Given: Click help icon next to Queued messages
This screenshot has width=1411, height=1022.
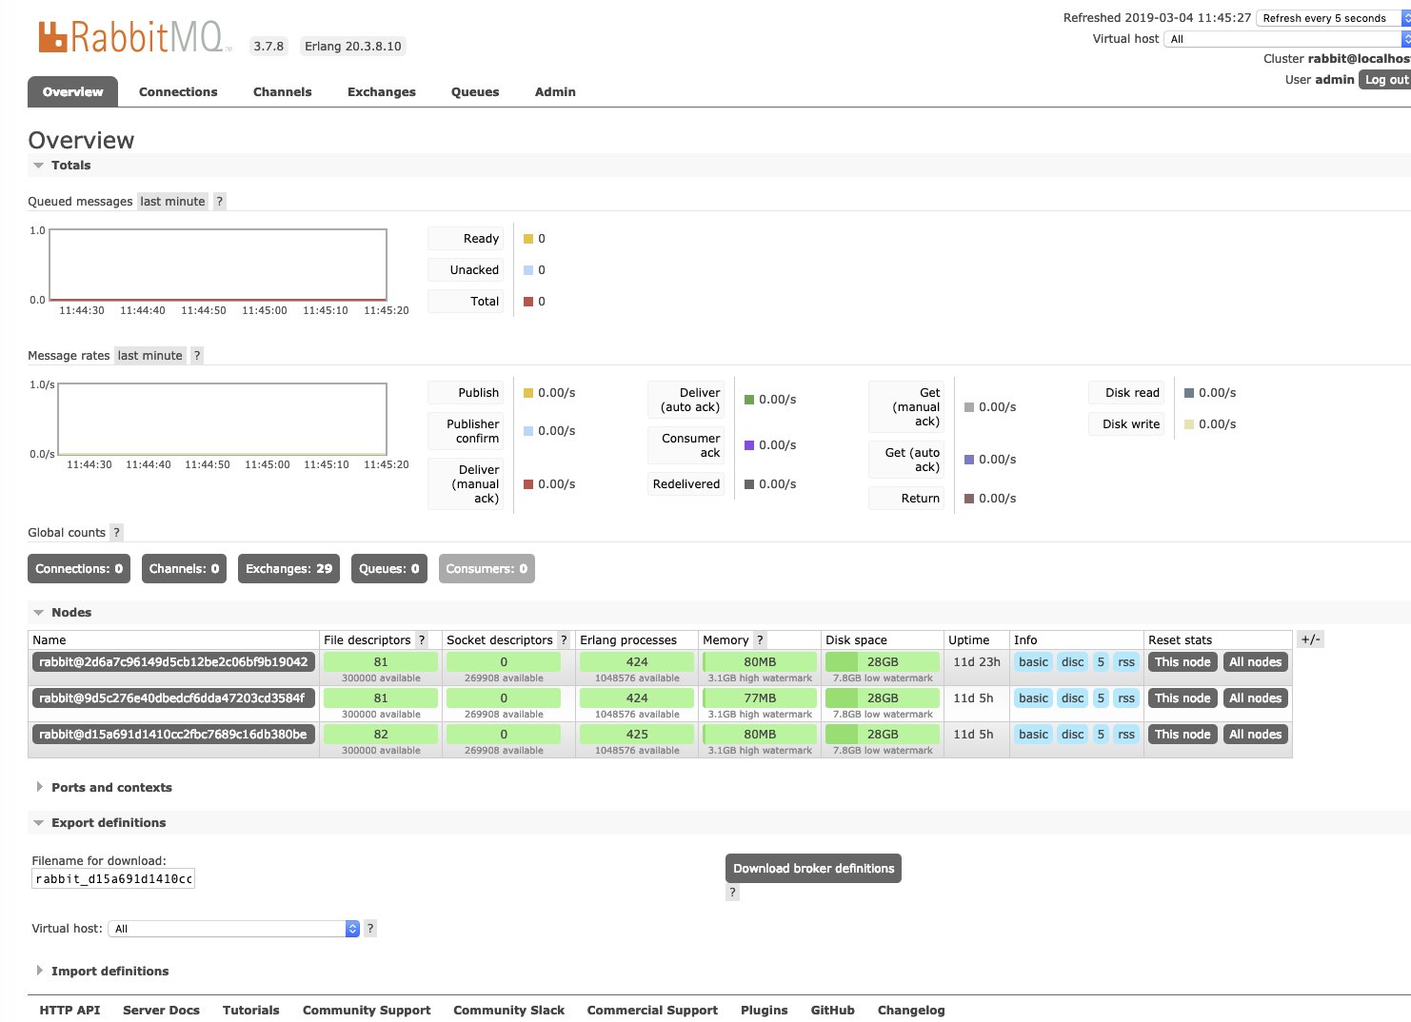Looking at the screenshot, I should click(x=220, y=202).
